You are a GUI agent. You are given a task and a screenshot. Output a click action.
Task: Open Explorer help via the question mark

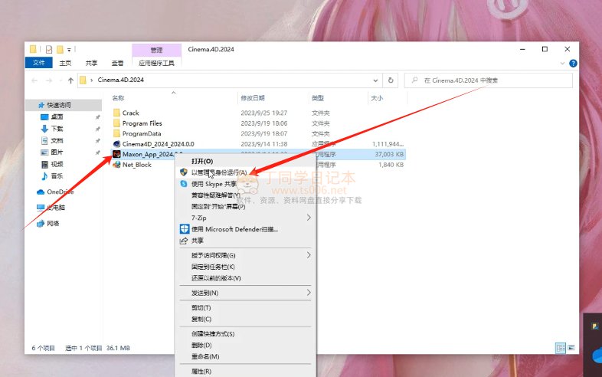[573, 64]
